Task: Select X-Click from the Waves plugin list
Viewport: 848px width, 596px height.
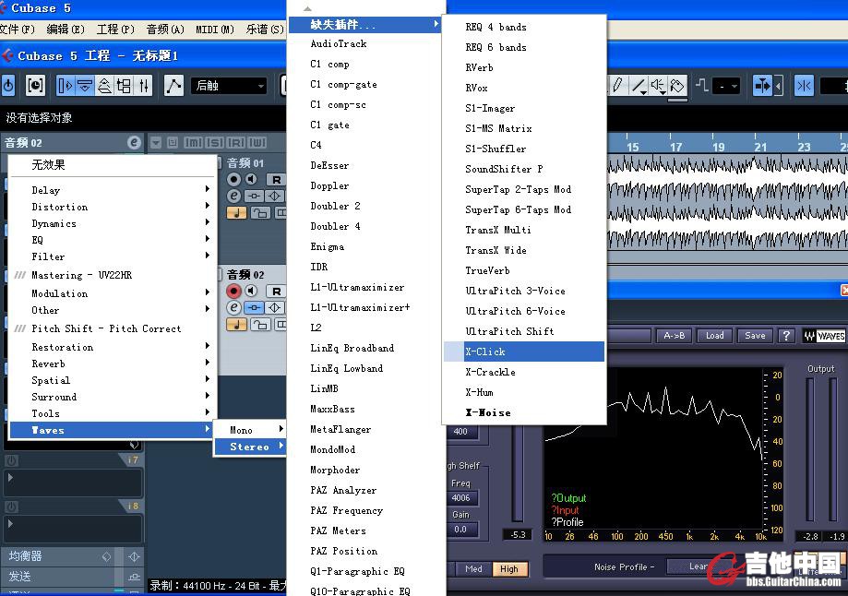Action: (x=523, y=352)
